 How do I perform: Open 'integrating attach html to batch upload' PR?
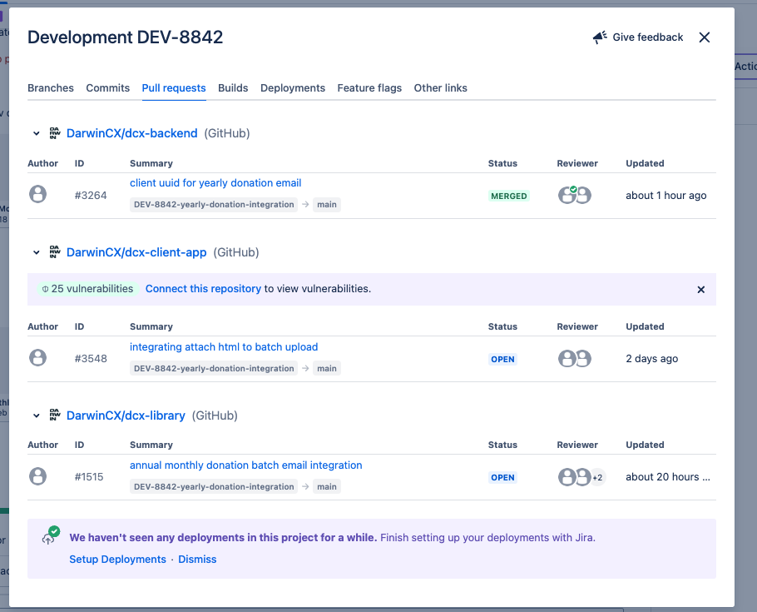[224, 346]
